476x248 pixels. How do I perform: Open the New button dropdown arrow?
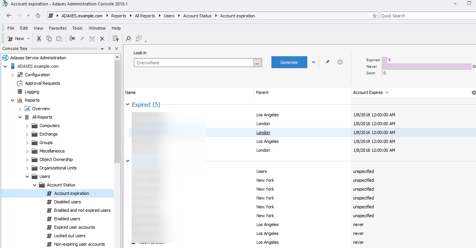(28, 39)
